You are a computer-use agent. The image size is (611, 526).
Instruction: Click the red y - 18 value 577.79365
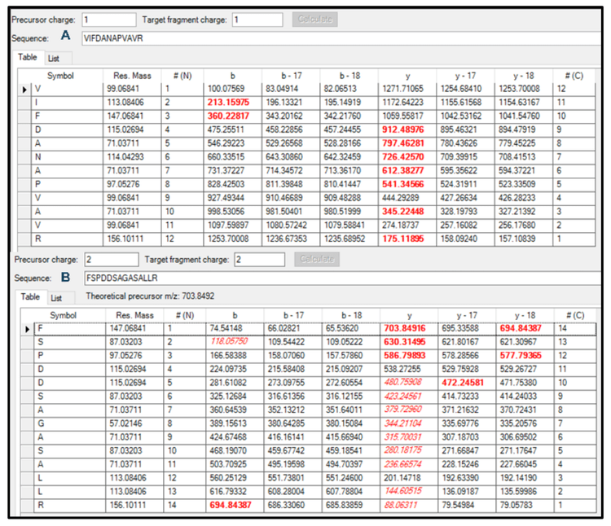pos(521,356)
